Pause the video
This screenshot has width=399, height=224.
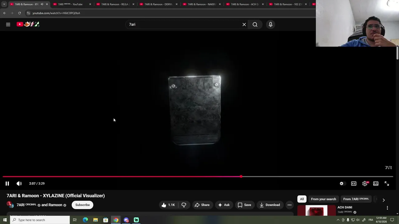point(7,184)
